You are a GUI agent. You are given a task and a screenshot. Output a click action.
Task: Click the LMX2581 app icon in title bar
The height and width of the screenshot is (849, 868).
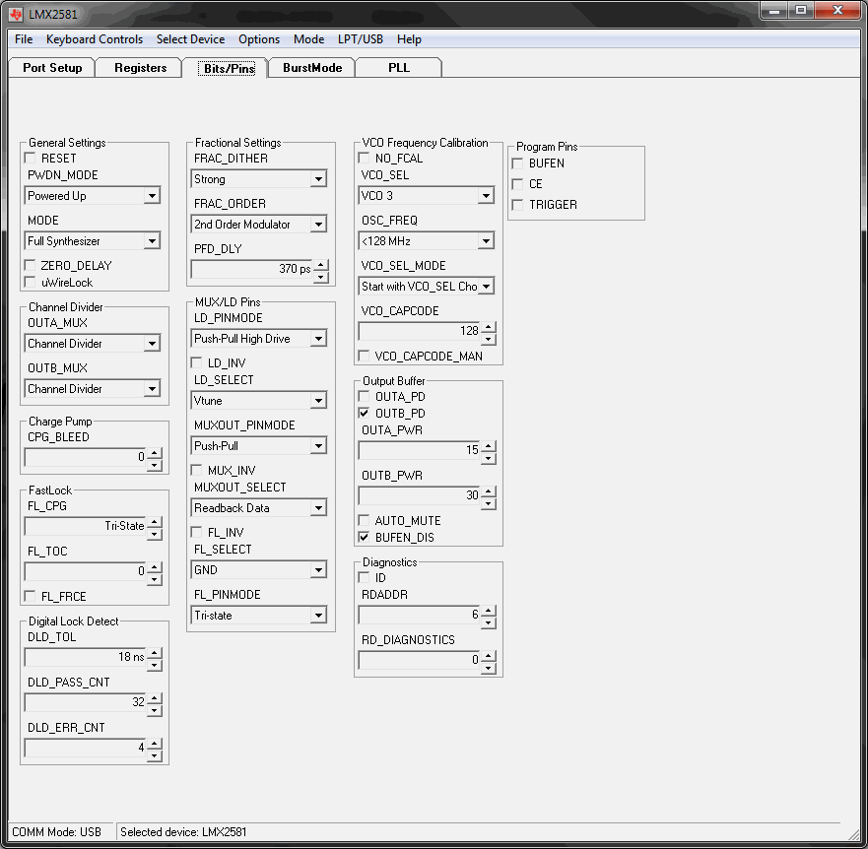(17, 15)
